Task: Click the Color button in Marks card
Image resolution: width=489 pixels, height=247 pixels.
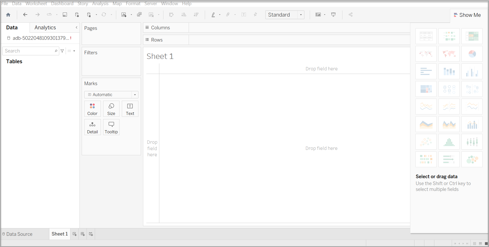Action: 92,109
